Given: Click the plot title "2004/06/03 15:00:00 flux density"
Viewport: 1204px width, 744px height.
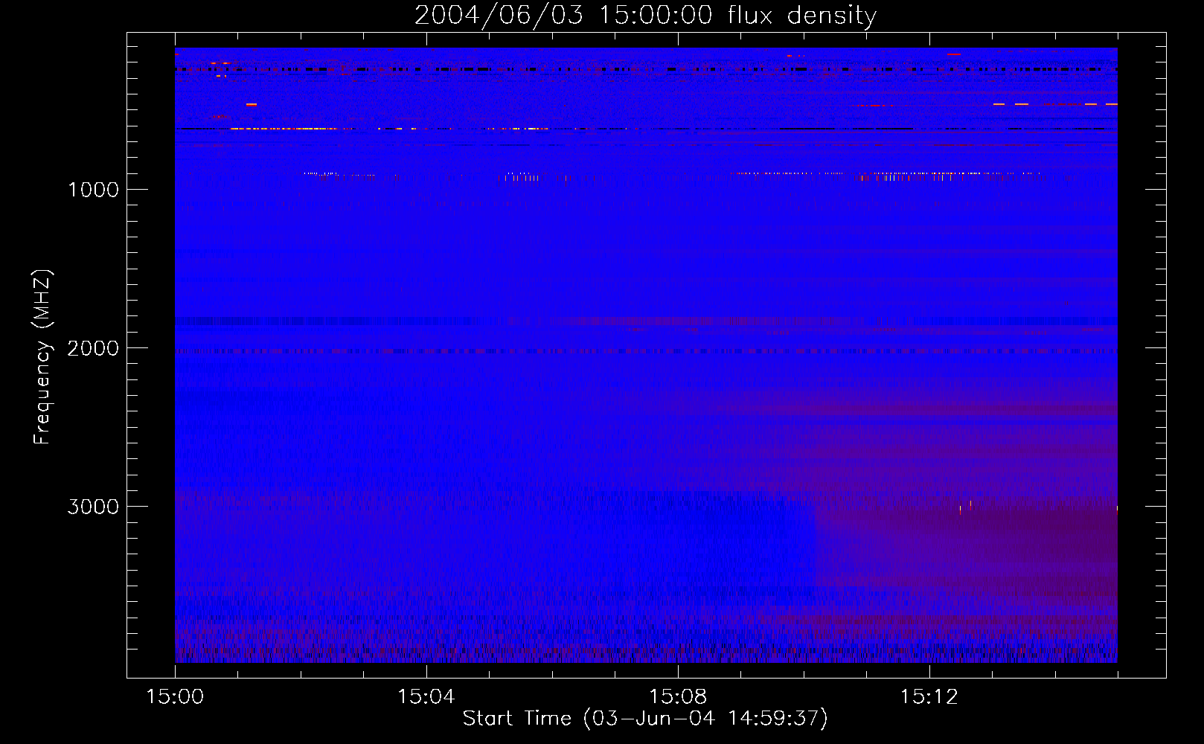Looking at the screenshot, I should (645, 16).
